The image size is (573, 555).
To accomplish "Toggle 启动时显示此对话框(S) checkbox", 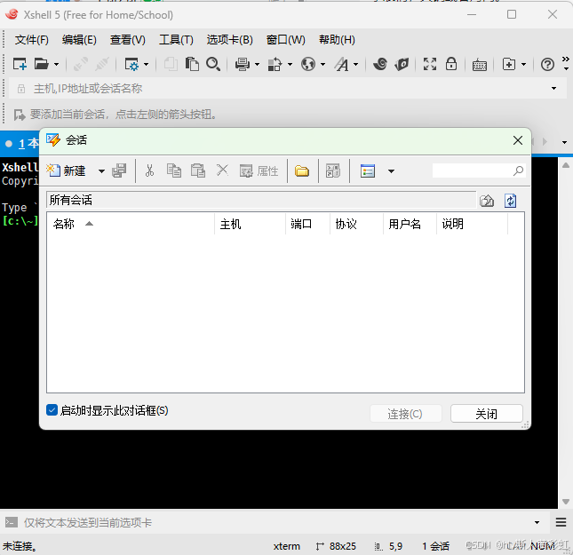I will (52, 410).
